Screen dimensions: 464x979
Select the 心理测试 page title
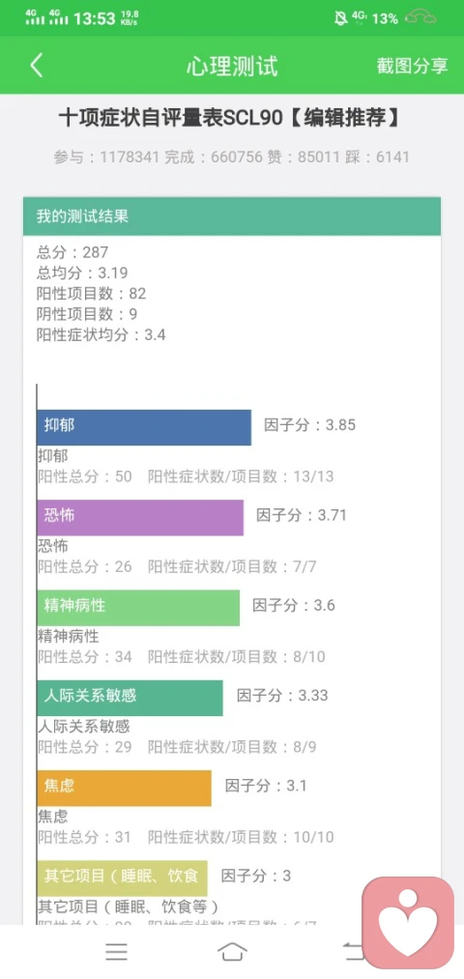[232, 66]
